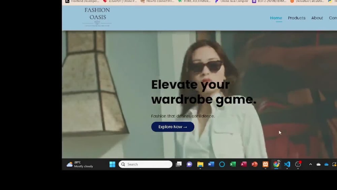This screenshot has height=190, width=337.
Task: Open the About page link
Action: [x=317, y=18]
